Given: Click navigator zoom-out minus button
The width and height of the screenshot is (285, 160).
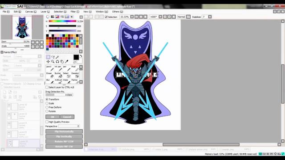Looking at the screenshot, I should click(x=33, y=42).
